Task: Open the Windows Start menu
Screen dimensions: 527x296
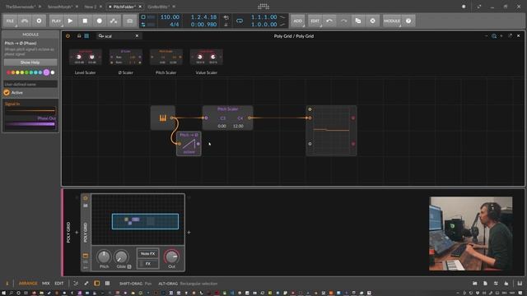Action: point(3,293)
